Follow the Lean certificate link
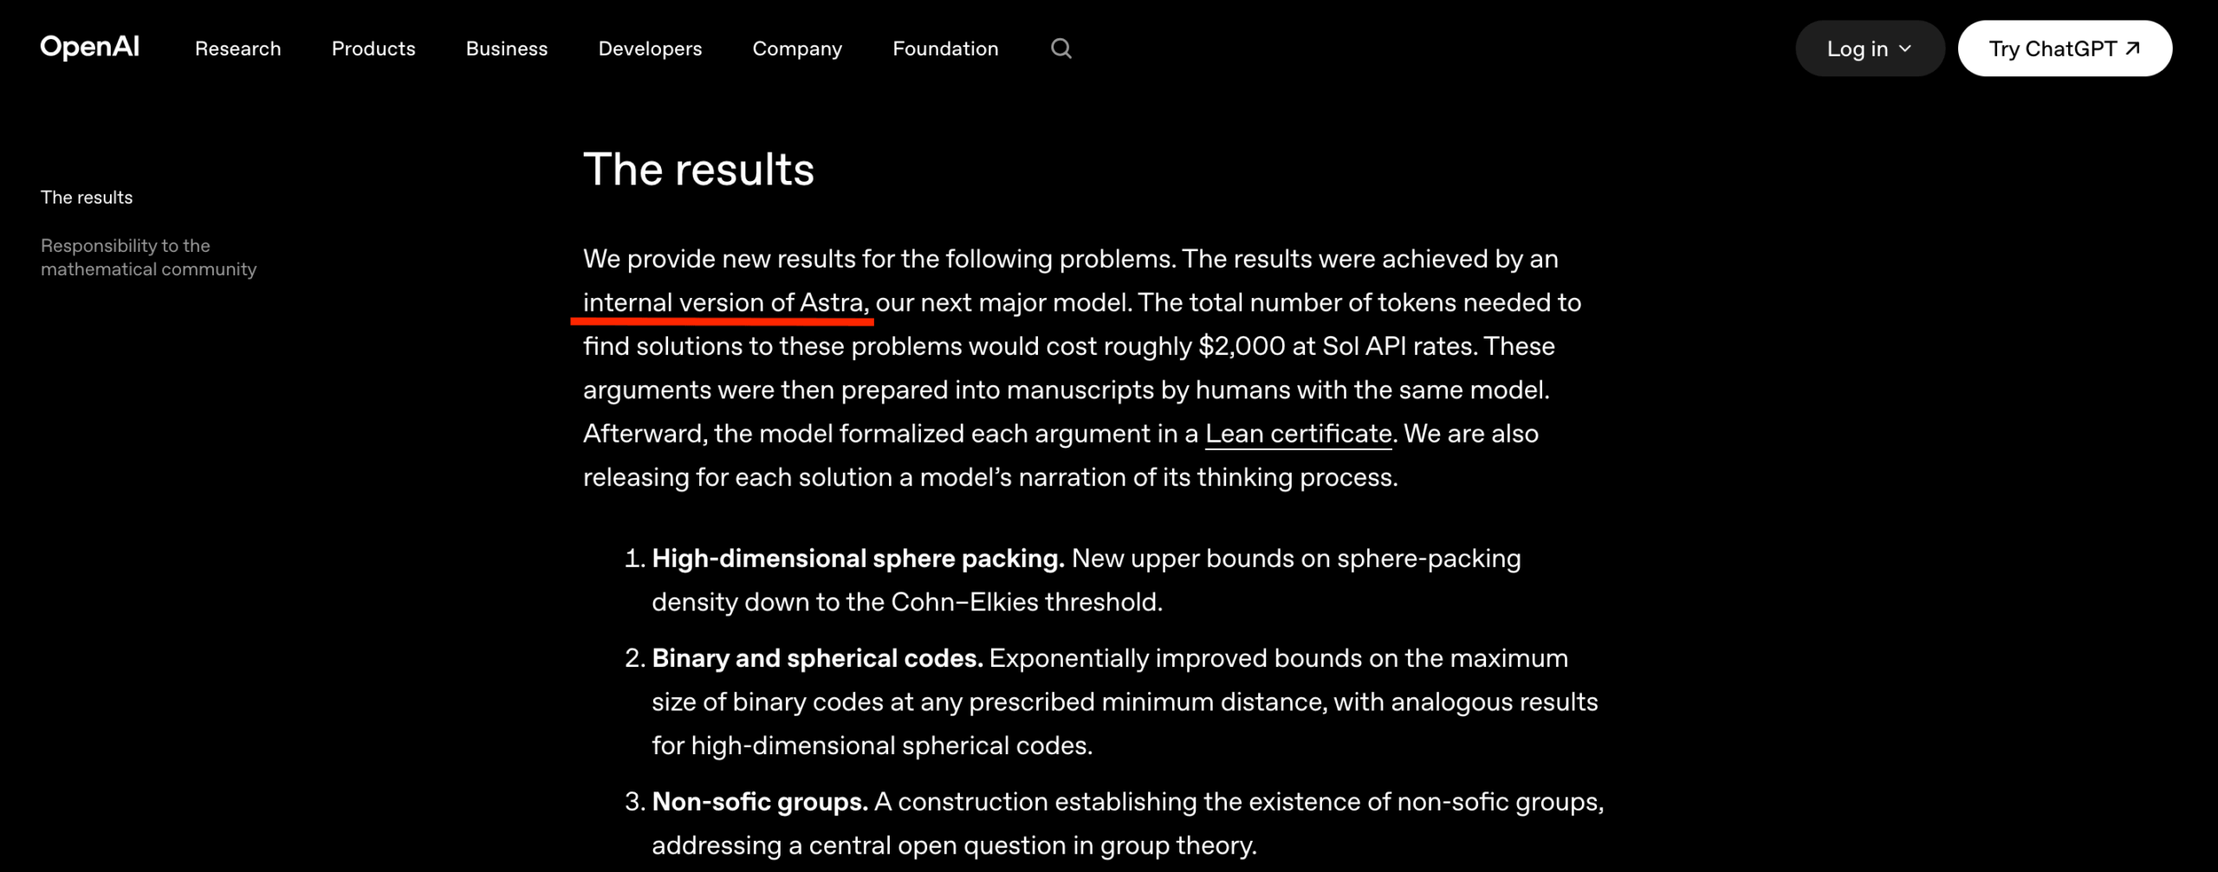 click(1298, 434)
